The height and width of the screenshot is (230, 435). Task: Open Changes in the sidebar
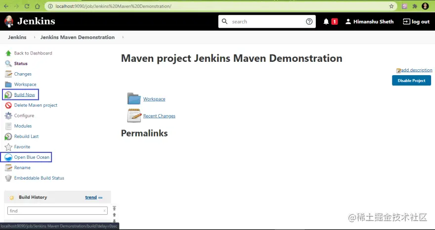click(23, 74)
